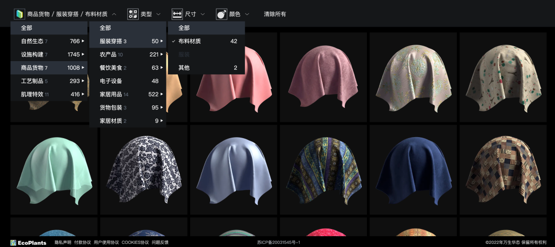Click the 尺寸 size ruler icon

[x=177, y=14]
